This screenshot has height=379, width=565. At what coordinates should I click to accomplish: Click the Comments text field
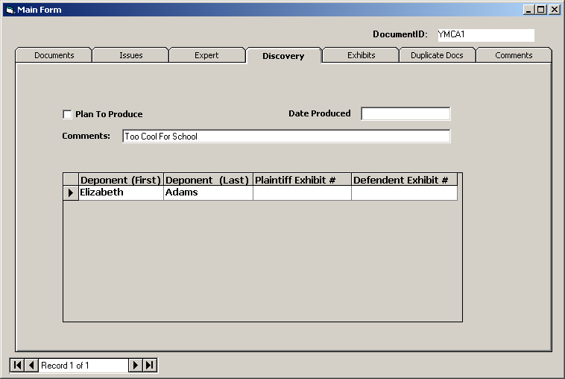(x=286, y=136)
